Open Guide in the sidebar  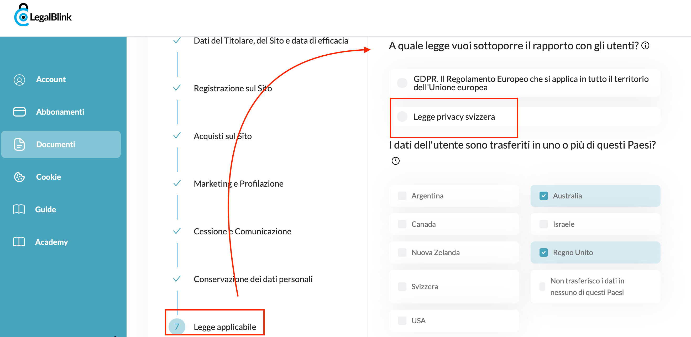point(45,209)
